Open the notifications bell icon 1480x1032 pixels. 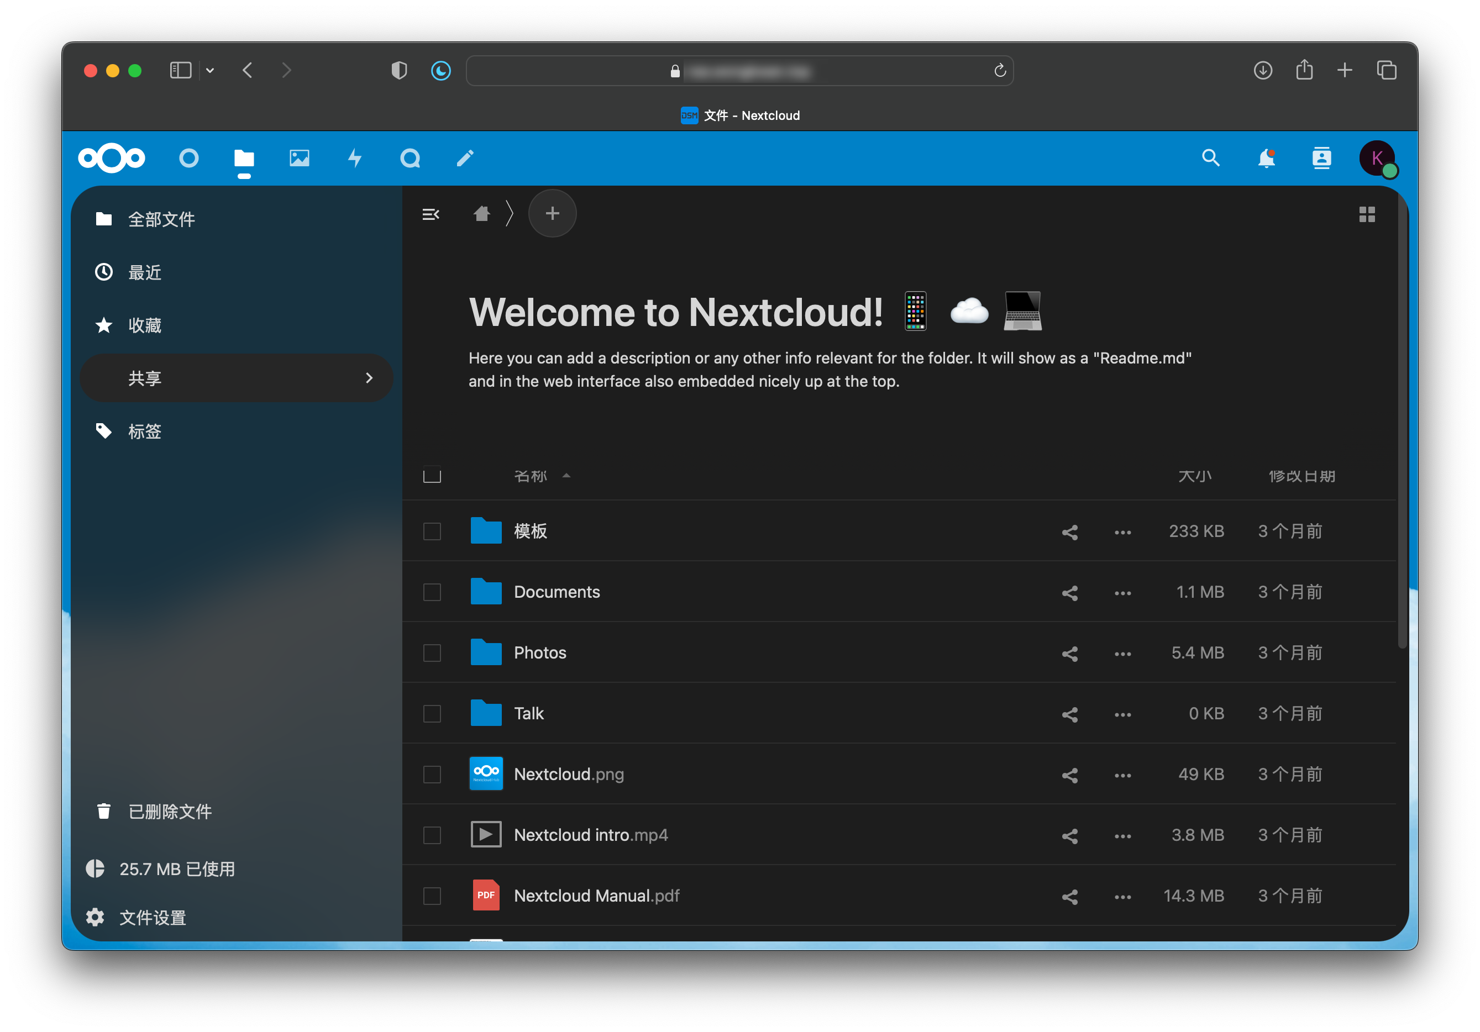(x=1267, y=158)
